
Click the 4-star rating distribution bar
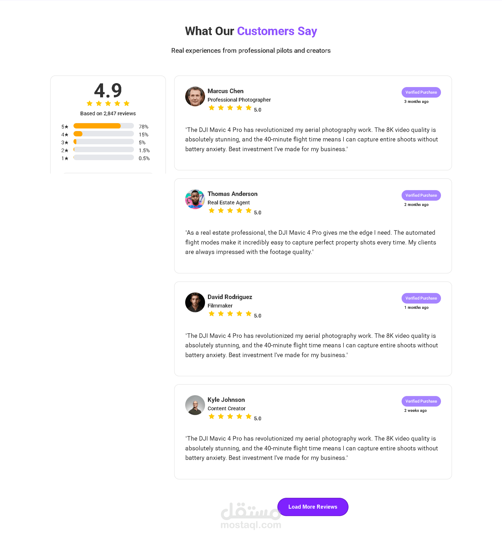[x=104, y=134]
